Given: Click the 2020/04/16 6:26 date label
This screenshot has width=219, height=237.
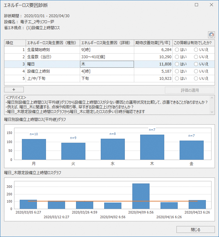Looking at the screenshot, I should coord(169,217).
